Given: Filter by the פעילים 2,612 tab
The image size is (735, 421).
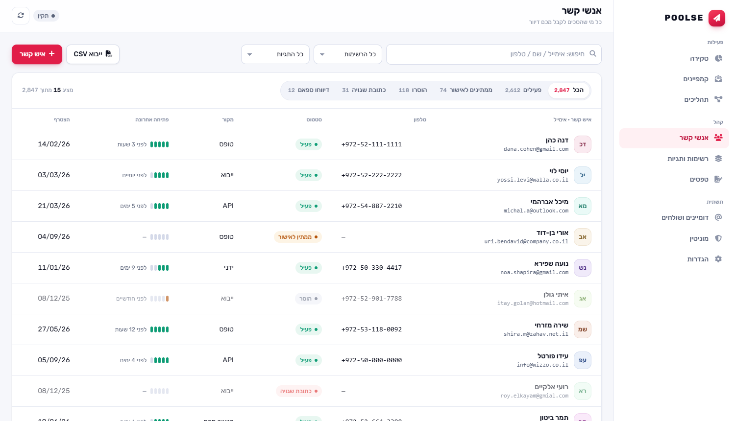Looking at the screenshot, I should (x=523, y=90).
